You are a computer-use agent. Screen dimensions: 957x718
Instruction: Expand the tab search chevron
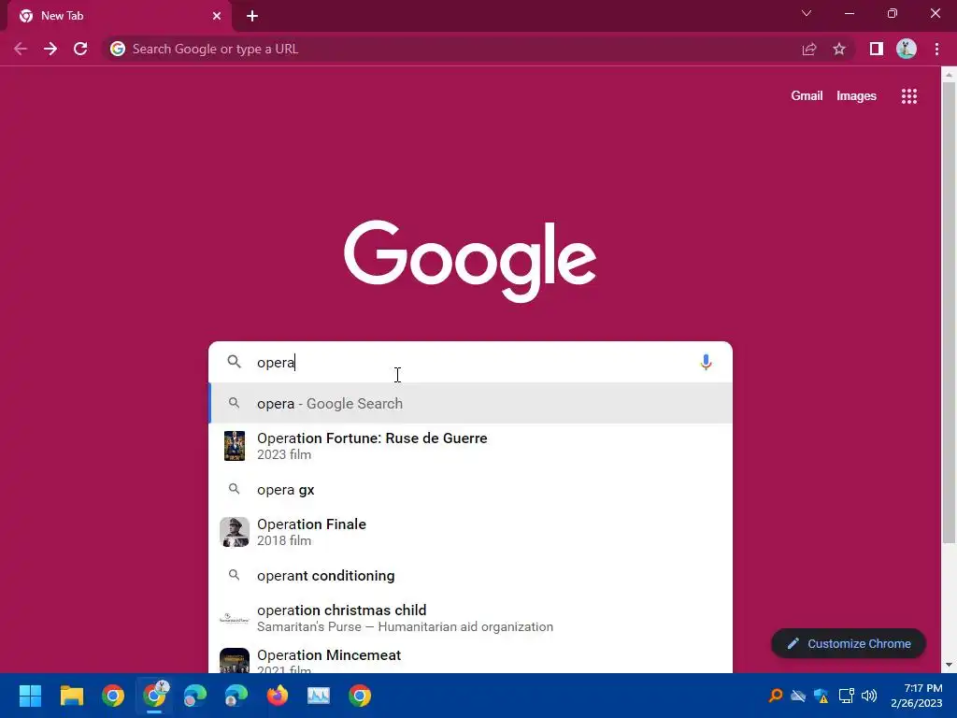tap(807, 13)
